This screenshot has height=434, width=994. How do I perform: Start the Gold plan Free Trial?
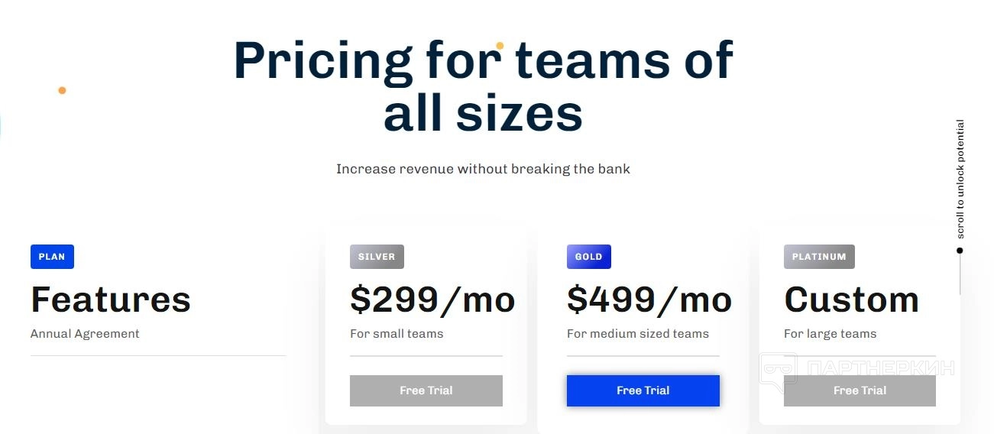[643, 390]
